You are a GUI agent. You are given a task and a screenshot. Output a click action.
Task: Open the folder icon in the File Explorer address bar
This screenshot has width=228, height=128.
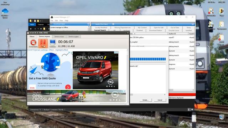(44, 29)
